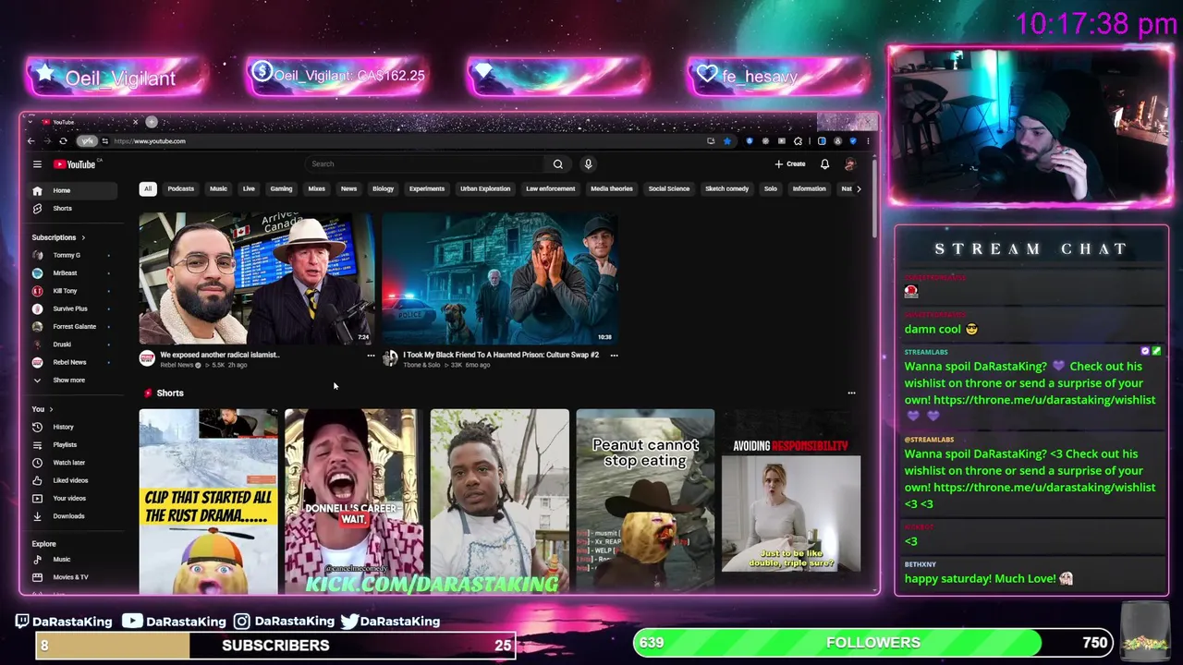Open Forrest Galante subscription channel
Image resolution: width=1183 pixels, height=665 pixels.
(74, 327)
